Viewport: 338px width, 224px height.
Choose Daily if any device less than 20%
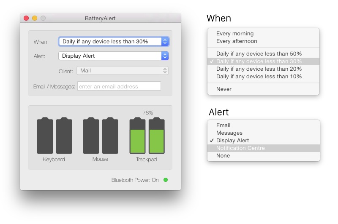pyautogui.click(x=263, y=69)
